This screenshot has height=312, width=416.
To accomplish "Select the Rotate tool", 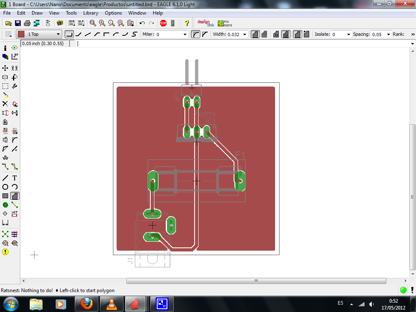I will pyautogui.click(x=15, y=77).
